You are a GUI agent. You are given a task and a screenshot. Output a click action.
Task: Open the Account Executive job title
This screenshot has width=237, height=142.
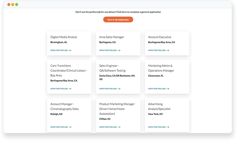[x=160, y=37]
